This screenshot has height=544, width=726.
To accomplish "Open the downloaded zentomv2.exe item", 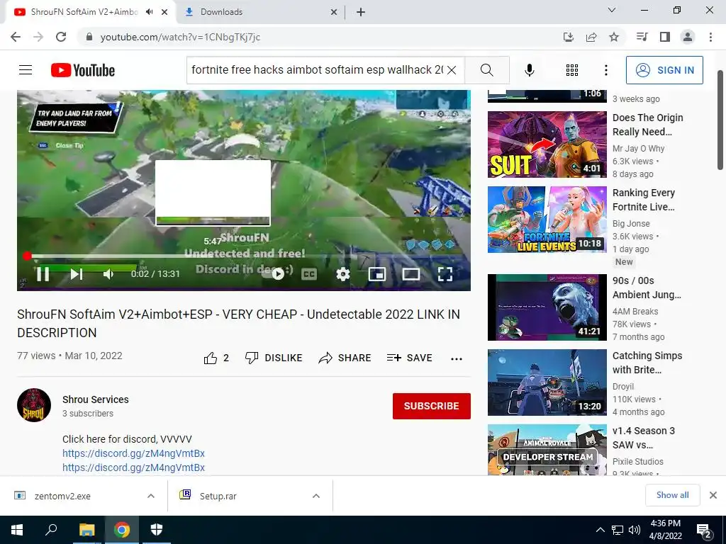I will [x=62, y=496].
